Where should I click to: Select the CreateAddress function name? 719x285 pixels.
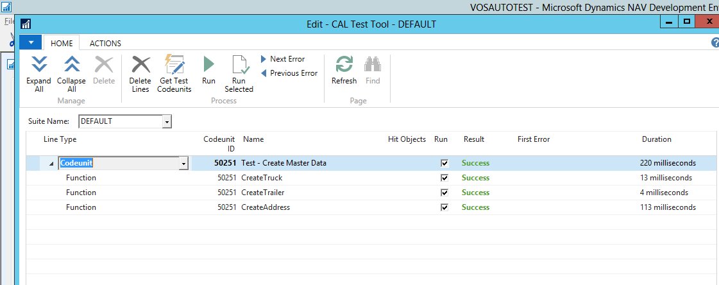tap(266, 207)
